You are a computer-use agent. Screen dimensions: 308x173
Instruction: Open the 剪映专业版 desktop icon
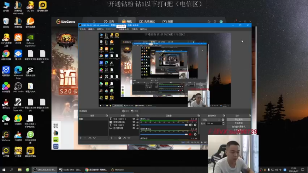30,72
